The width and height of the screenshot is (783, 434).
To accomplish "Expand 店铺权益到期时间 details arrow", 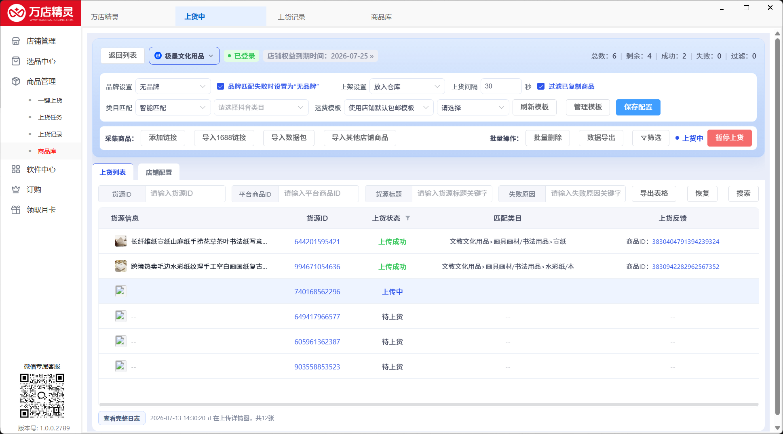I will tap(372, 56).
